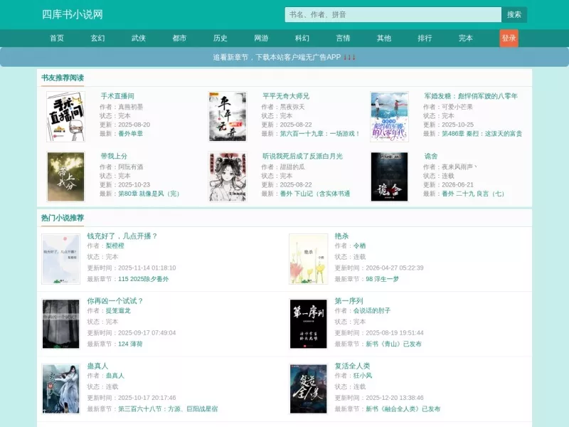Viewport: 569px width, 427px height.
Task: Open the 诡舍 dark cover thumbnail
Action: (x=389, y=176)
